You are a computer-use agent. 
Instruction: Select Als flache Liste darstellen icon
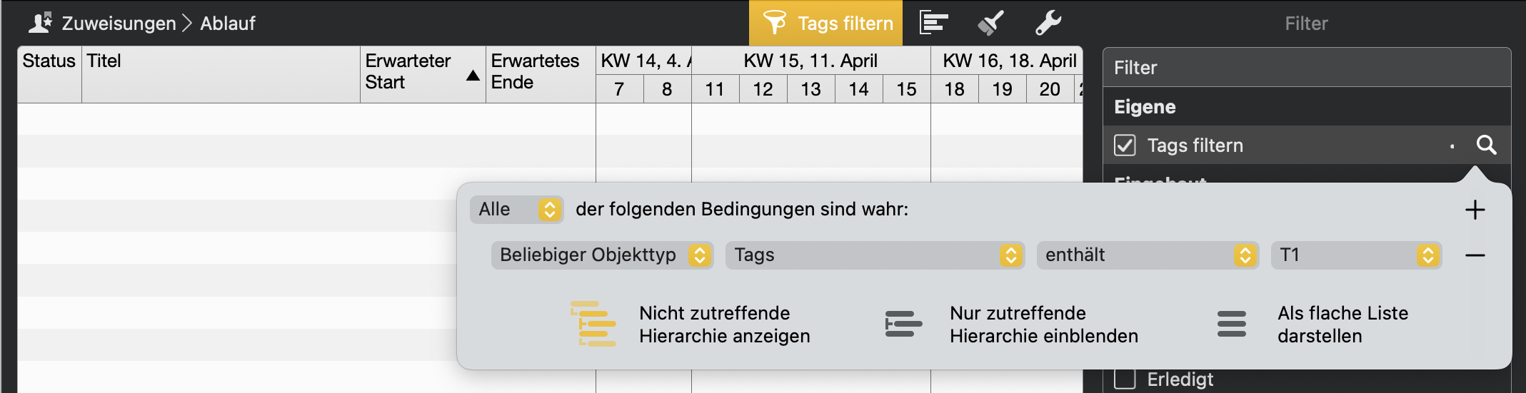1232,325
